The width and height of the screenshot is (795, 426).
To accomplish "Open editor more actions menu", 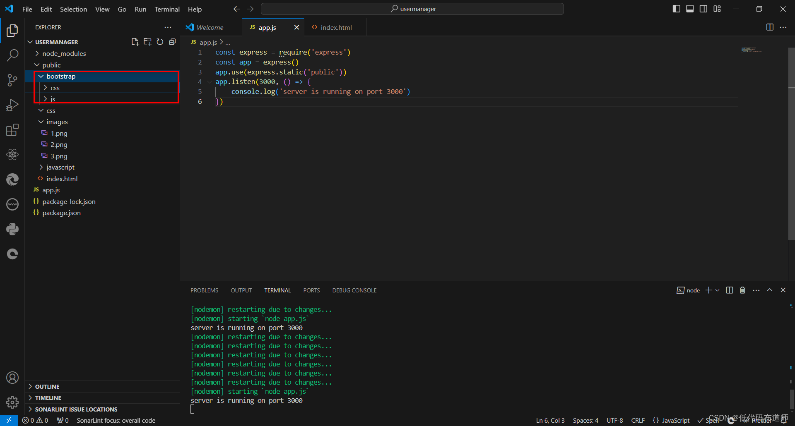I will [783, 27].
